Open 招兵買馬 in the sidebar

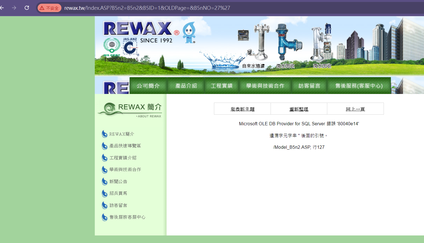[118, 193]
